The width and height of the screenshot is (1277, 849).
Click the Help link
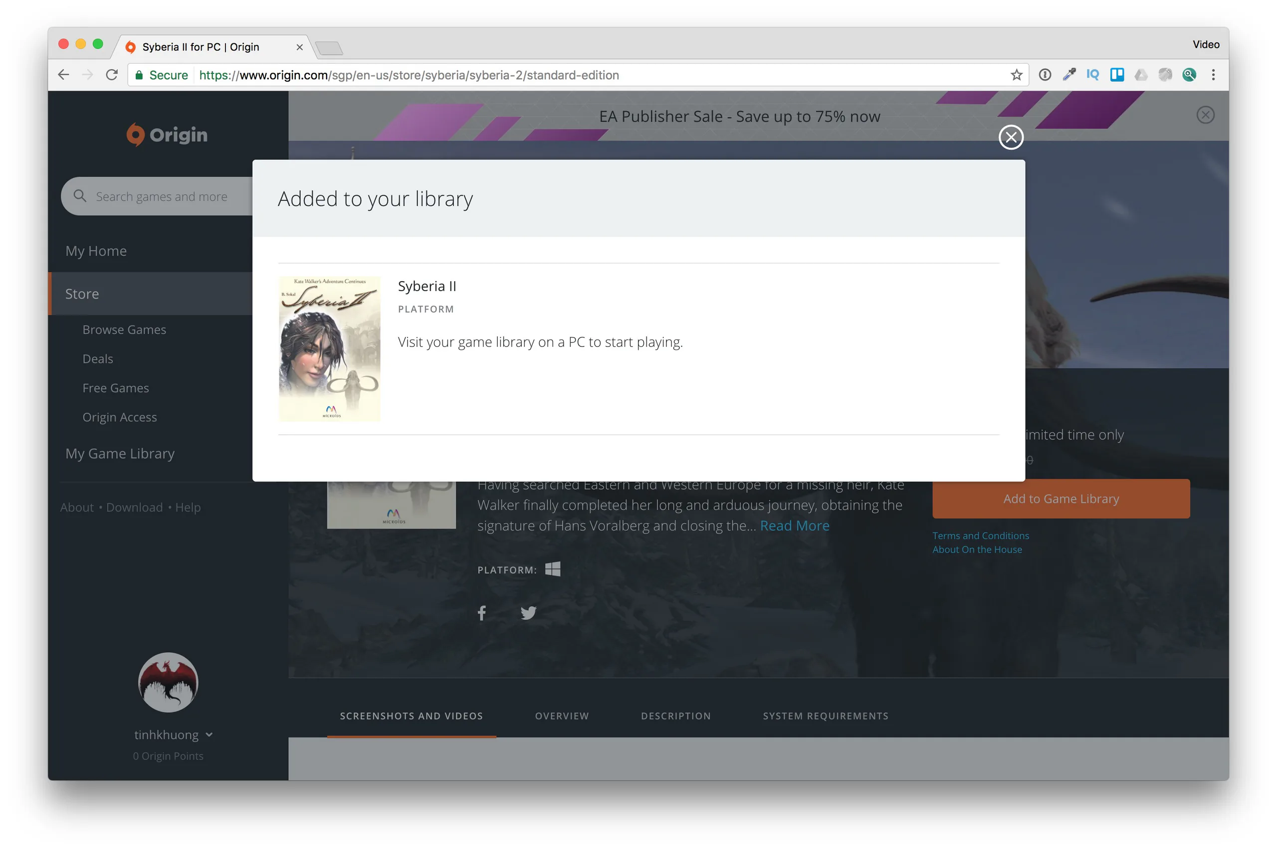coord(188,508)
